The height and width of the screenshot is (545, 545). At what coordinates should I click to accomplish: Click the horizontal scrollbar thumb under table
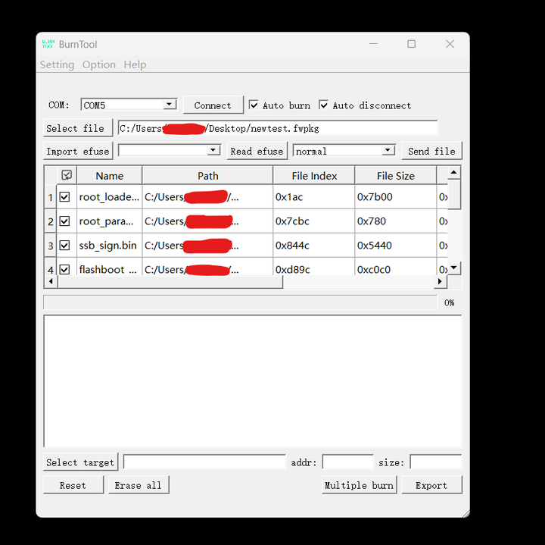tap(170, 281)
